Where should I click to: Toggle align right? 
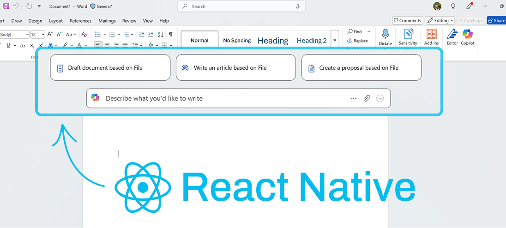point(116,45)
